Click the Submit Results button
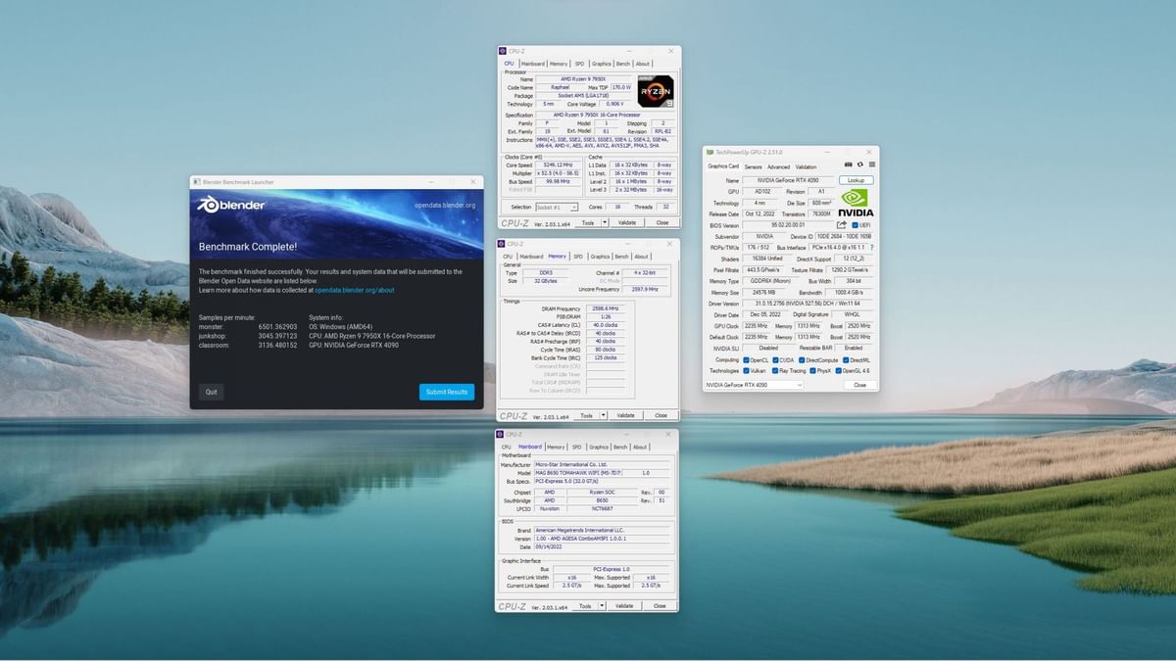The width and height of the screenshot is (1176, 661). coord(447,392)
